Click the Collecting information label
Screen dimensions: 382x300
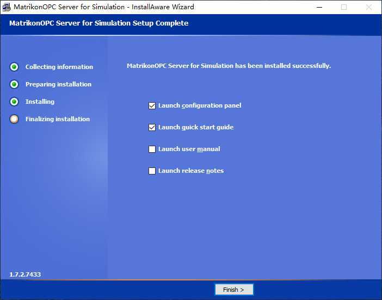point(59,67)
